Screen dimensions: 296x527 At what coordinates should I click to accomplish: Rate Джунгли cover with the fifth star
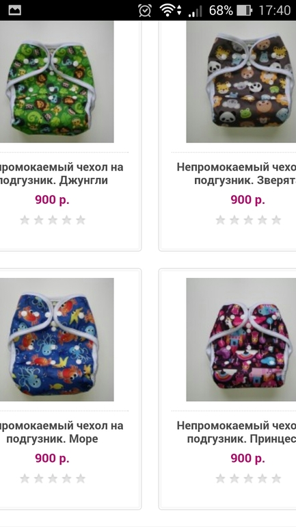[81, 220]
